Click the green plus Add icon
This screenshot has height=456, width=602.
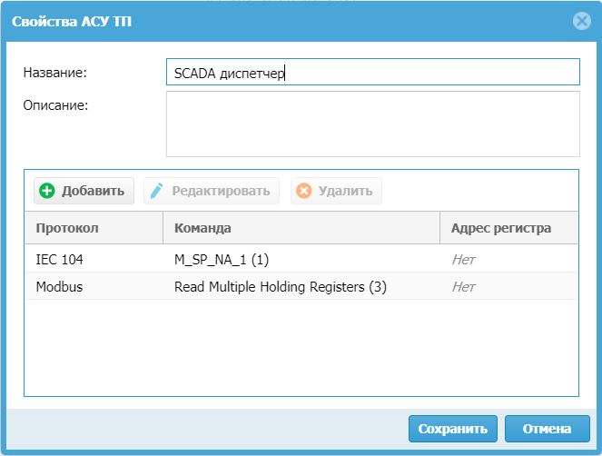47,191
